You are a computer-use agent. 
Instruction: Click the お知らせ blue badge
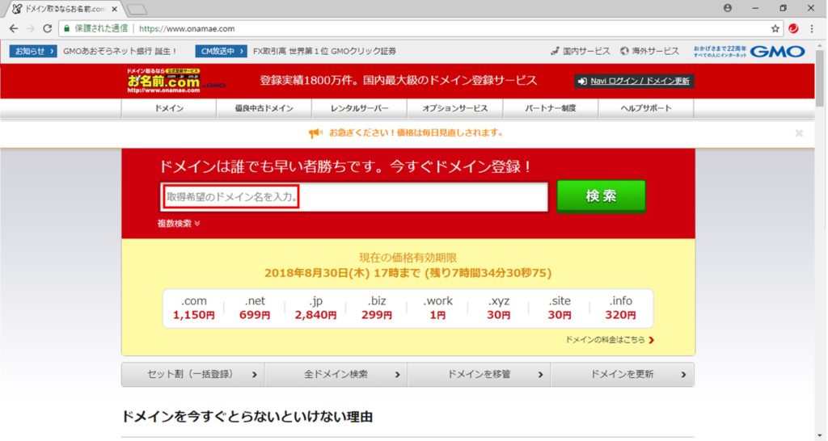33,51
